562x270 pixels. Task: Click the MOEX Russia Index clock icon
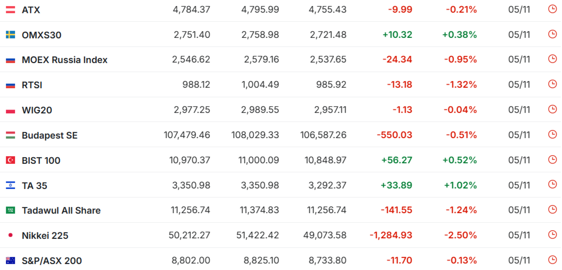[552, 59]
